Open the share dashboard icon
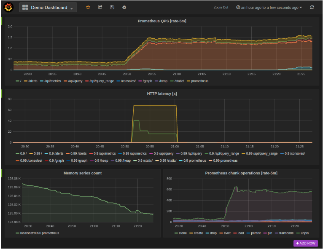The width and height of the screenshot is (323, 249). tap(100, 8)
